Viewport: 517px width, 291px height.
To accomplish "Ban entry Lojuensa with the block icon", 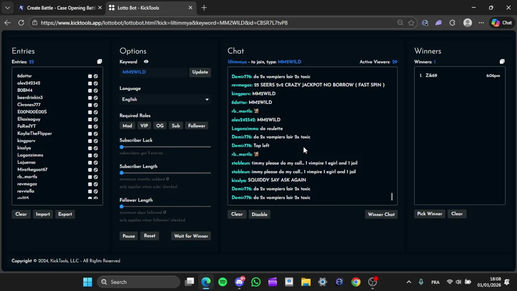I will click(96, 162).
